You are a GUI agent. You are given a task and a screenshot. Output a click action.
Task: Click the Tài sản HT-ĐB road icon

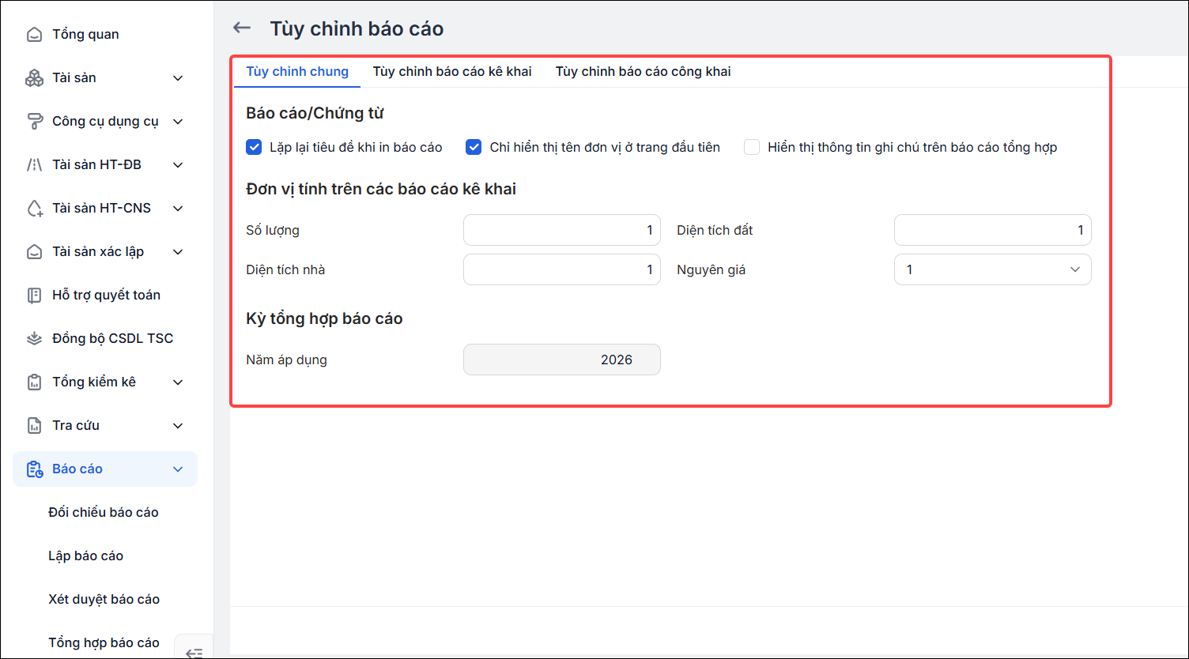pos(34,164)
